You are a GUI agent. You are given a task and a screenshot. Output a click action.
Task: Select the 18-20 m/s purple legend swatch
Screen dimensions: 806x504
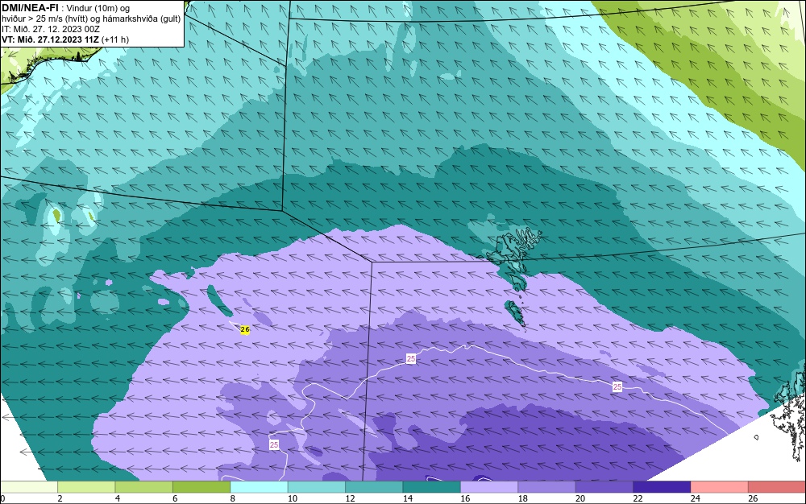point(547,487)
